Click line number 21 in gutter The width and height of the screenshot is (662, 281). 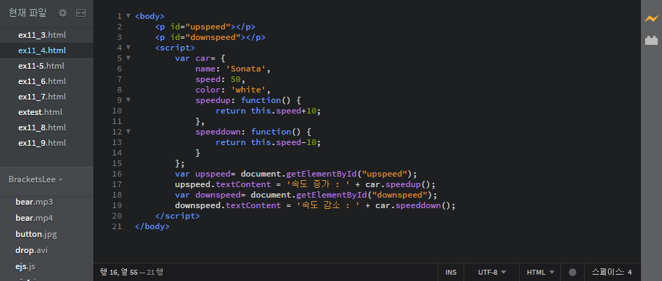[117, 226]
